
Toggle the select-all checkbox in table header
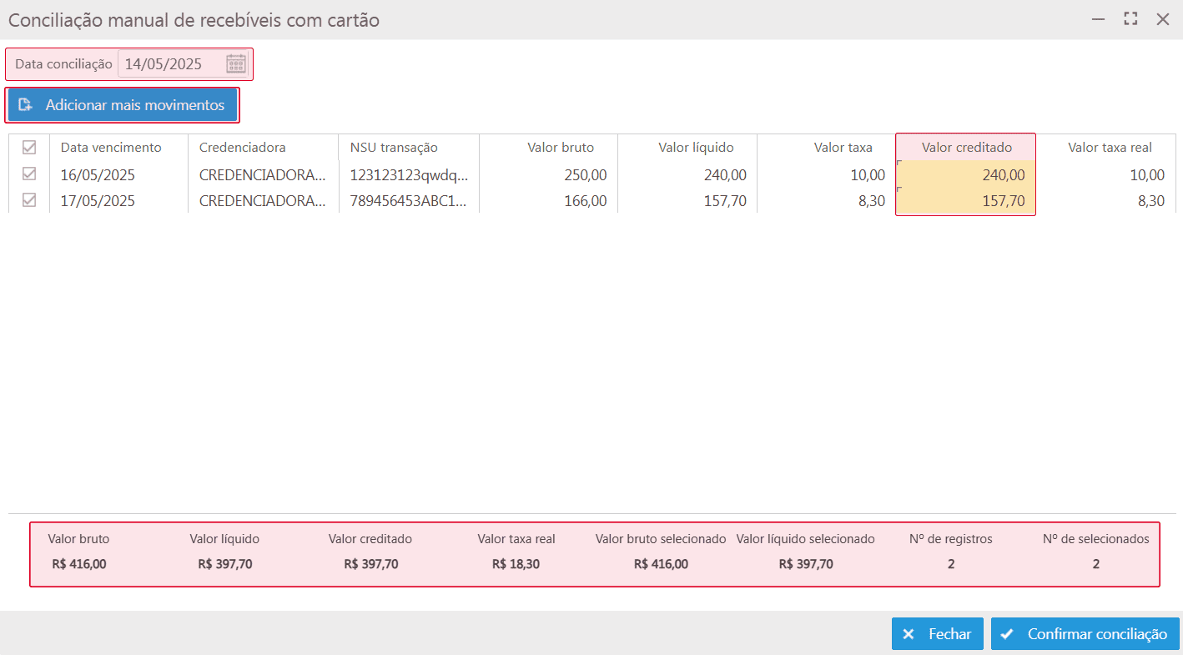(x=29, y=148)
